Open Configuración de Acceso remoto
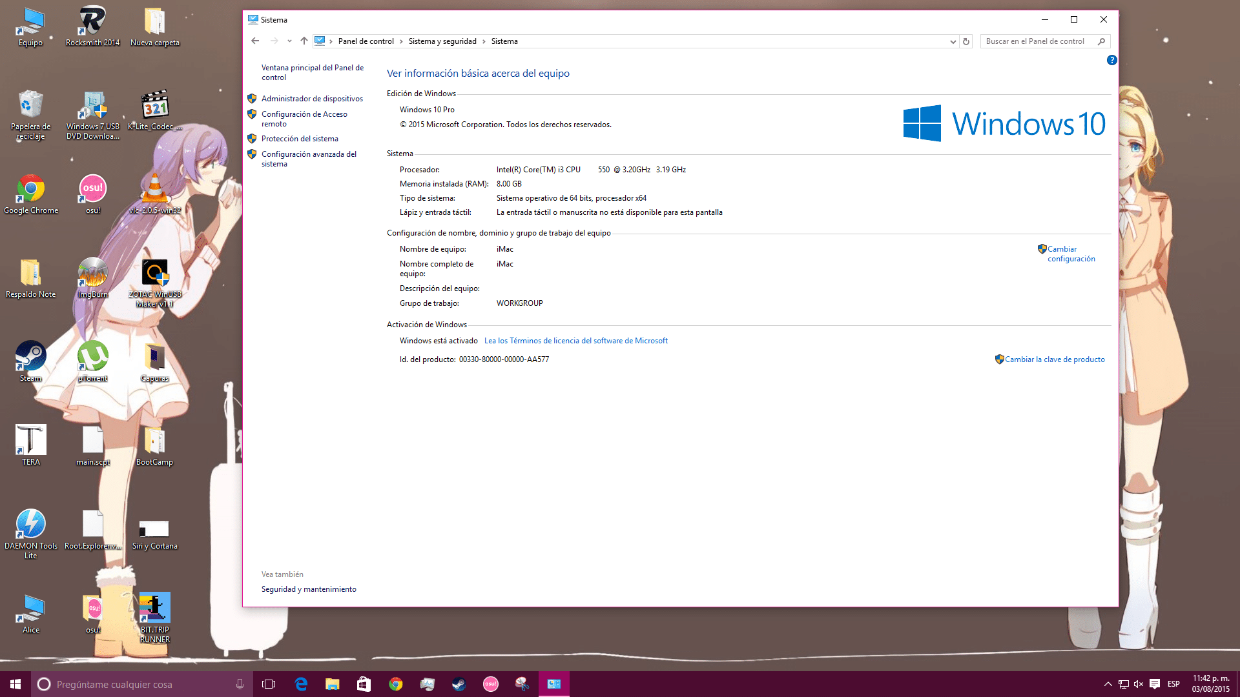 (x=304, y=119)
